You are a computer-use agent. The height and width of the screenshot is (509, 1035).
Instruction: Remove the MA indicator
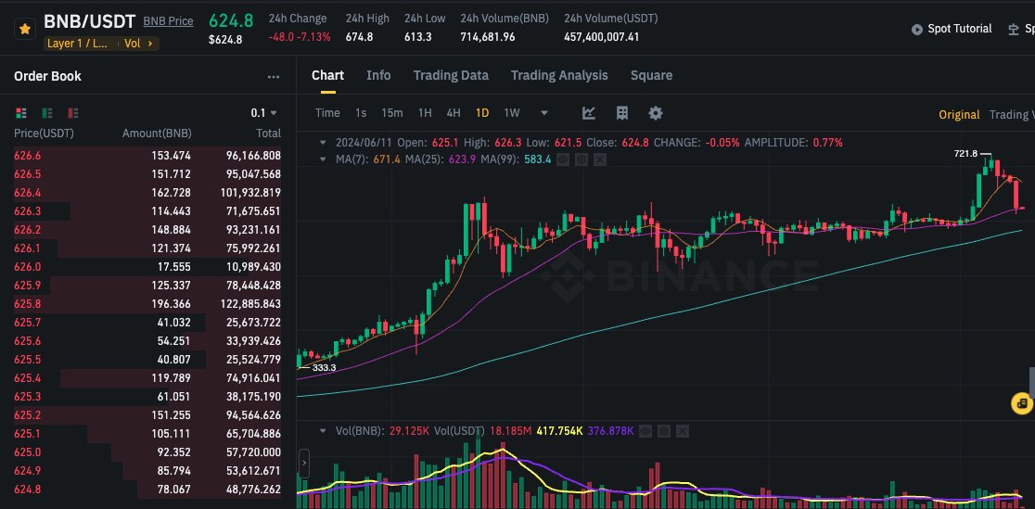pyautogui.click(x=599, y=159)
